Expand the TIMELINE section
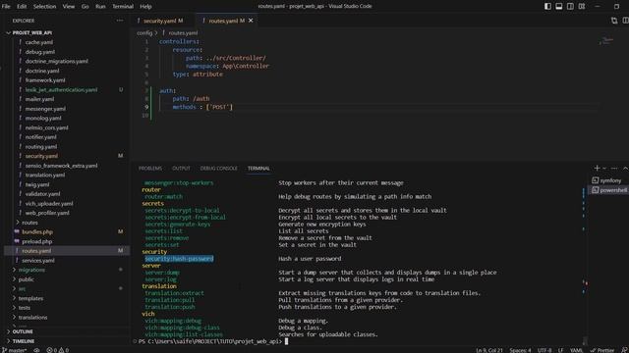629x353 pixels. coord(24,341)
